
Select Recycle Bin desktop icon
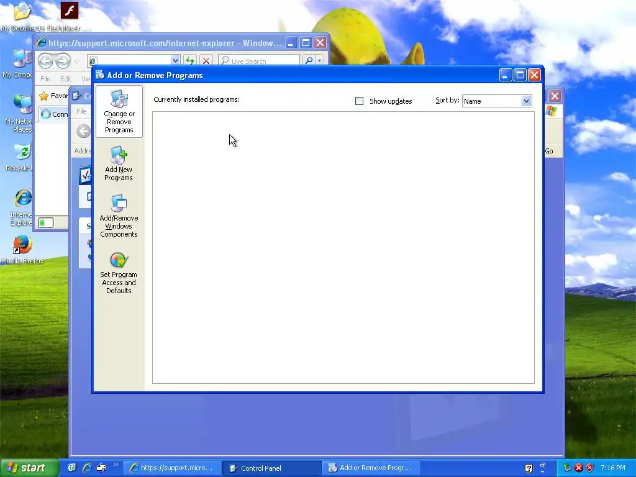tap(20, 157)
